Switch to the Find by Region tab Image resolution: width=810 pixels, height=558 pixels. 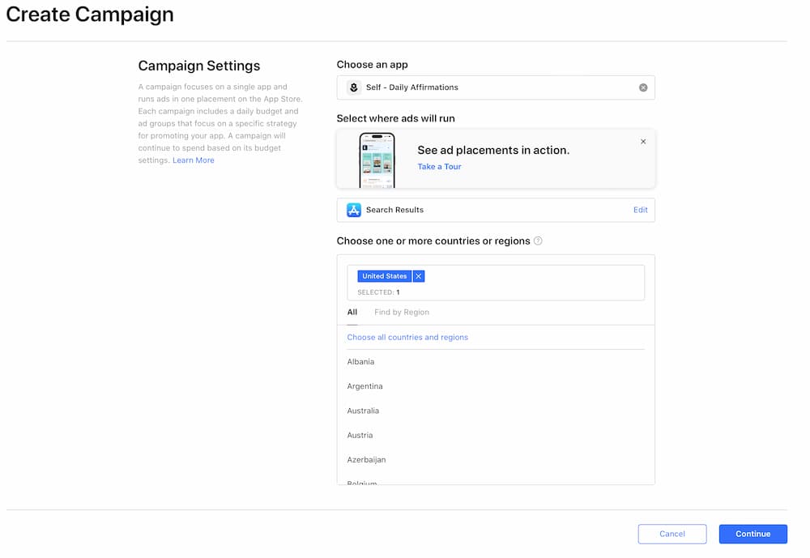[401, 312]
